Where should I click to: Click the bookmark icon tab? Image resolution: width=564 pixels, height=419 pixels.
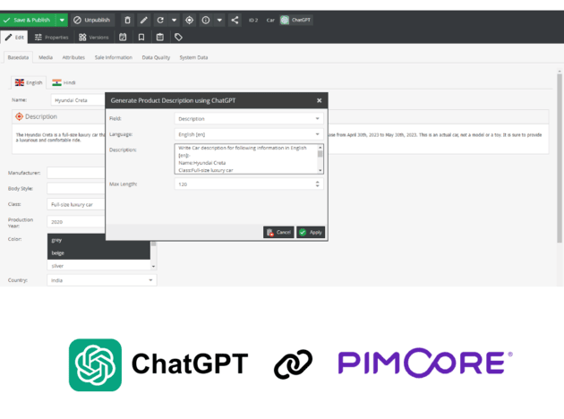141,37
